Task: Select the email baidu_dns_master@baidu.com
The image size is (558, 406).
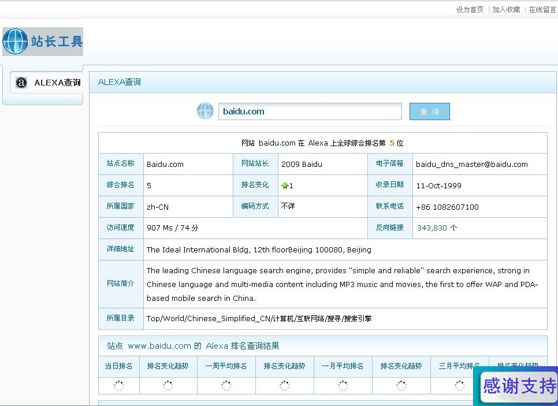Action: click(472, 165)
